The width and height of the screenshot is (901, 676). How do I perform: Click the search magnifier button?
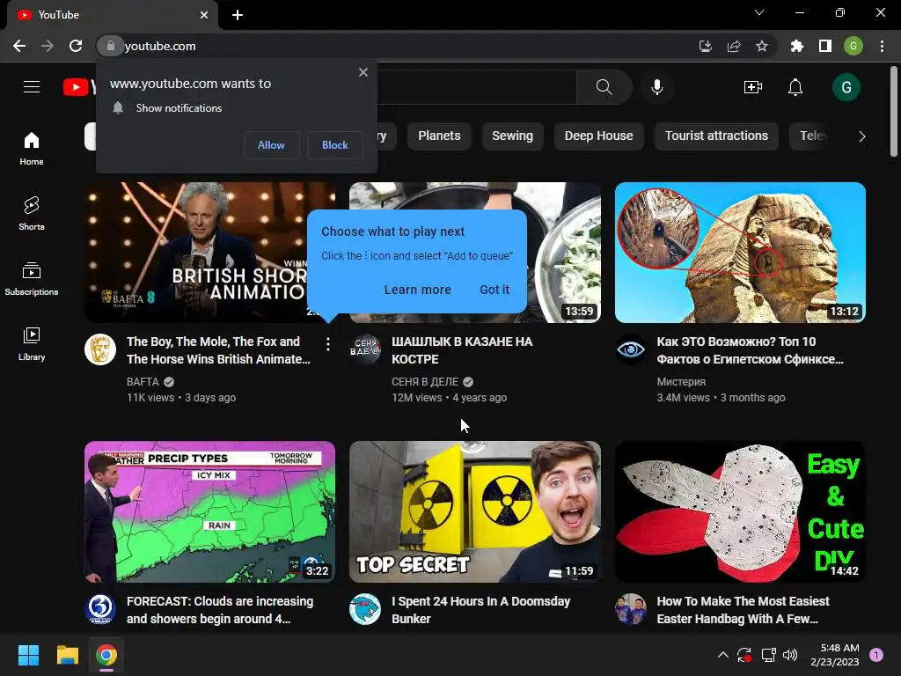coord(604,87)
